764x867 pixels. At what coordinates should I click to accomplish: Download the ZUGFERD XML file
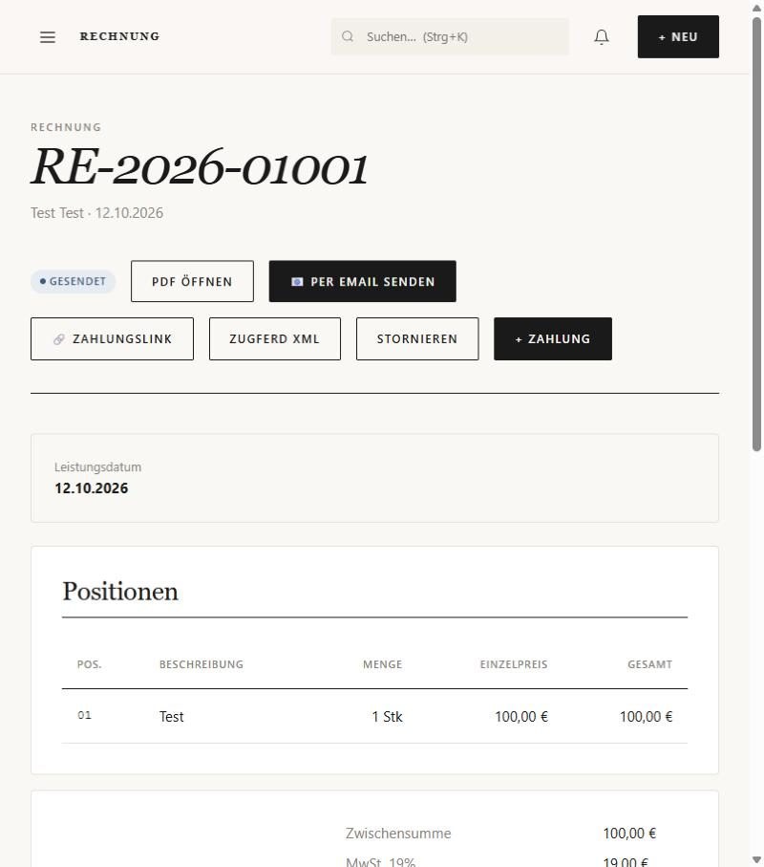(274, 339)
